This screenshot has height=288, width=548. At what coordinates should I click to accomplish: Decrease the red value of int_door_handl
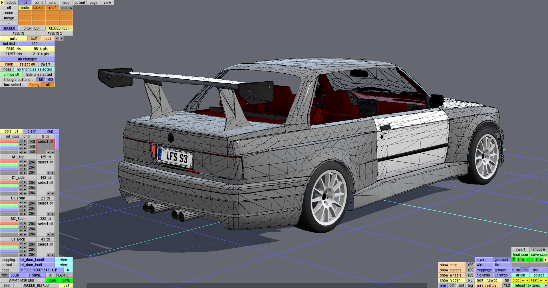21,141
